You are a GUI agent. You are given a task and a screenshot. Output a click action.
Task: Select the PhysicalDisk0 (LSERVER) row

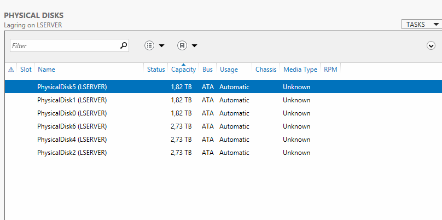coord(223,113)
